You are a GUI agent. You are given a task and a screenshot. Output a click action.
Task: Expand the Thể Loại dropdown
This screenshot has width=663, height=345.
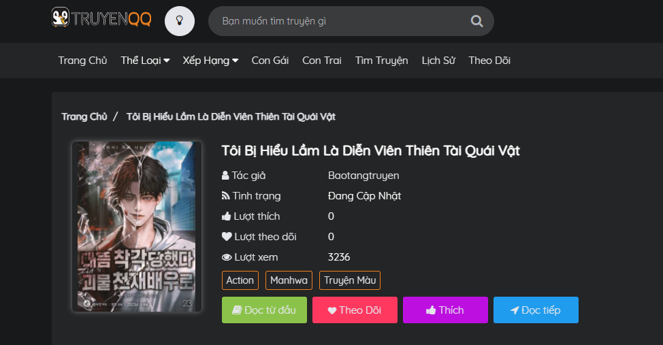click(x=145, y=61)
